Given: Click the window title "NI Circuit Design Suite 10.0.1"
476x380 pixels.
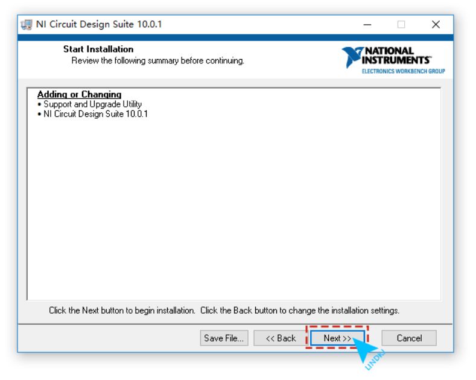Looking at the screenshot, I should (99, 24).
